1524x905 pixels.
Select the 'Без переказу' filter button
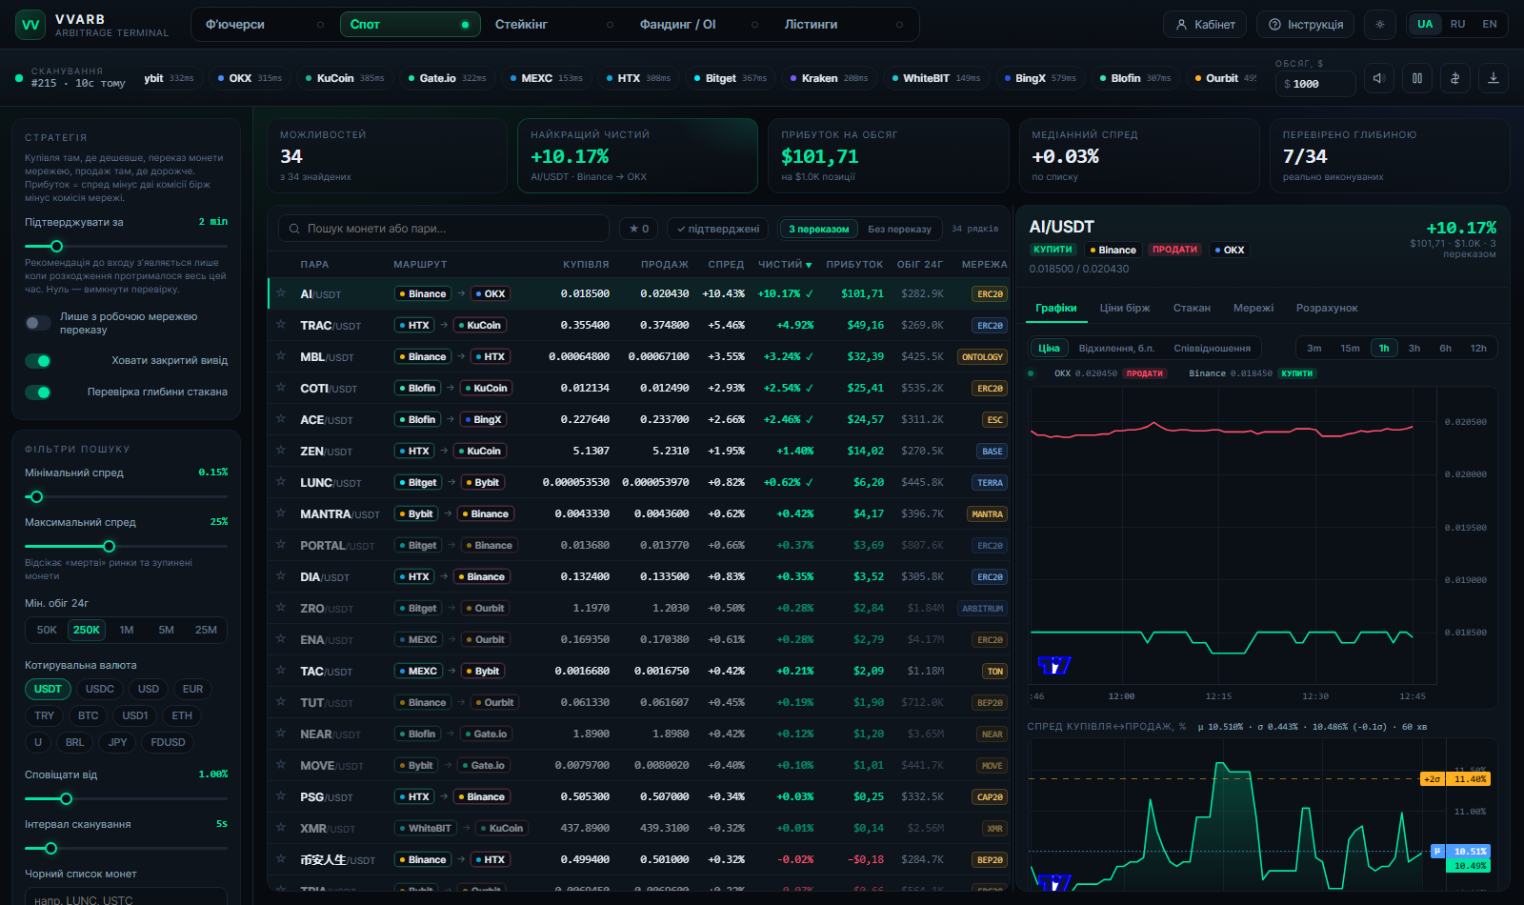[x=899, y=229]
